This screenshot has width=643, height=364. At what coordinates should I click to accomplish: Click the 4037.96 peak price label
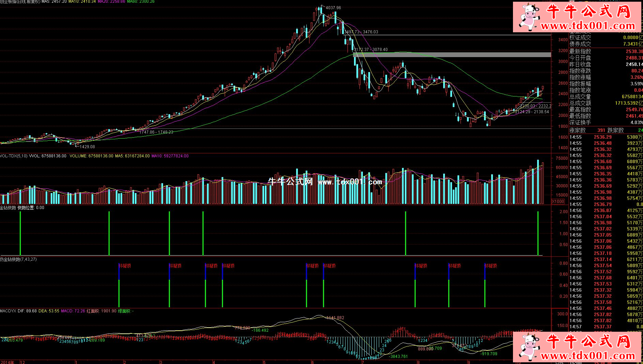pyautogui.click(x=333, y=8)
